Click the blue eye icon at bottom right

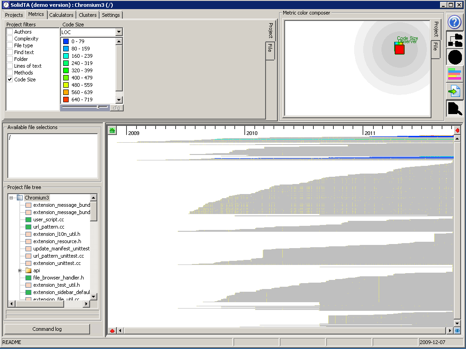coord(457,331)
